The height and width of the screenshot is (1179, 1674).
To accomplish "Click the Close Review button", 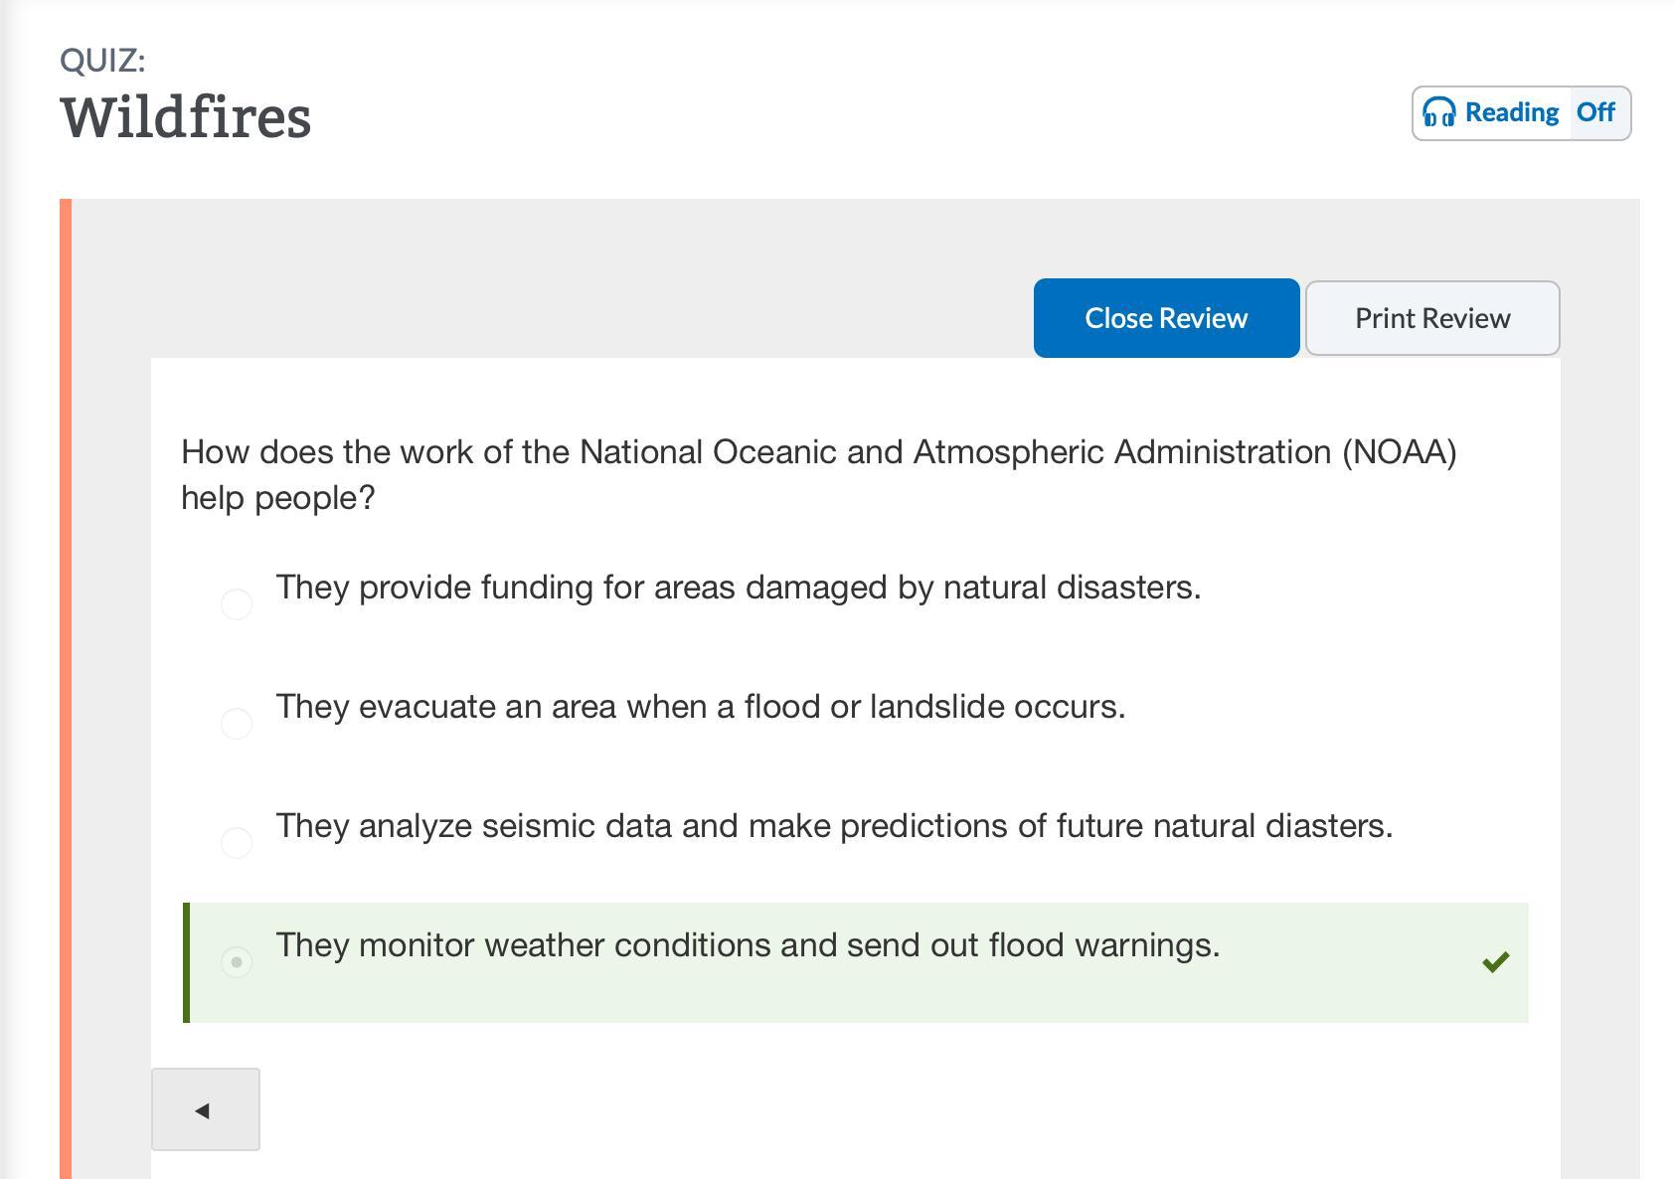I will point(1166,318).
